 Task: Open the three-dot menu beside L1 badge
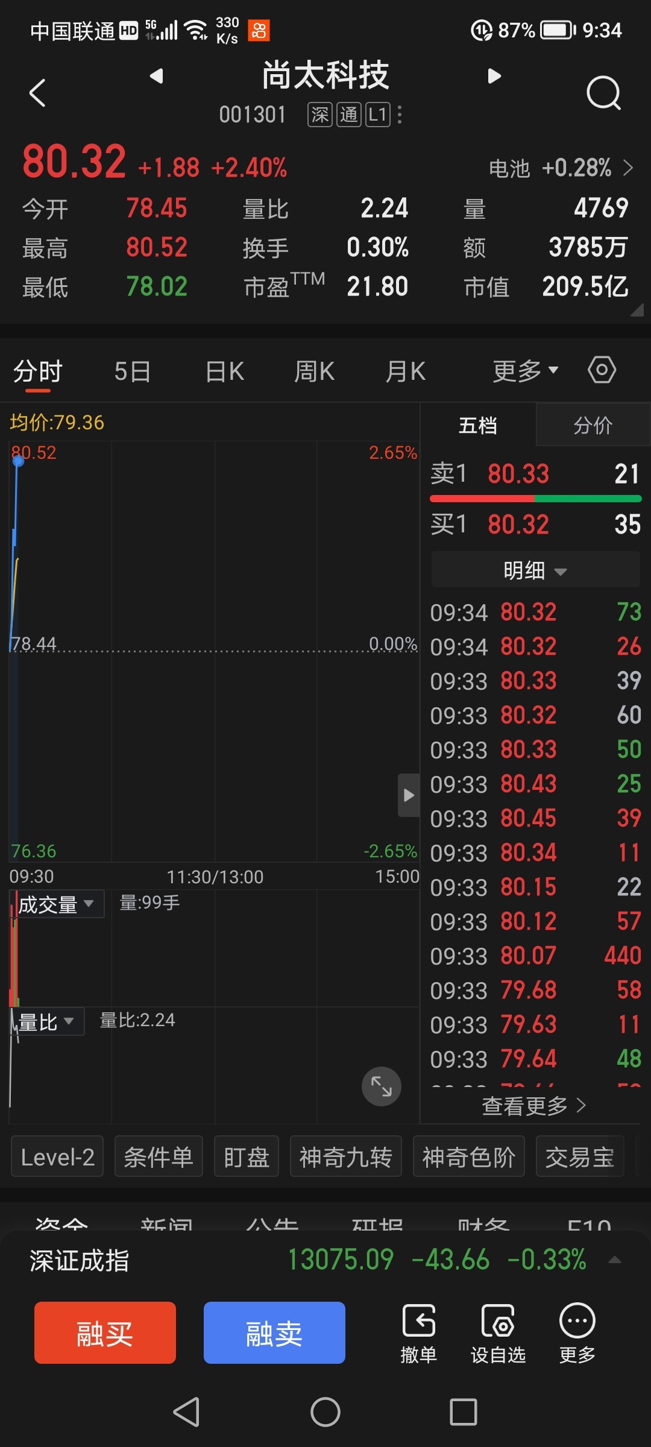(x=400, y=115)
